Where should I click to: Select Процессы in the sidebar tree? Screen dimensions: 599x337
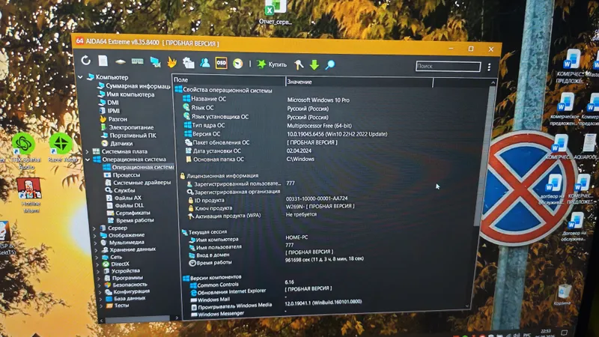click(127, 175)
